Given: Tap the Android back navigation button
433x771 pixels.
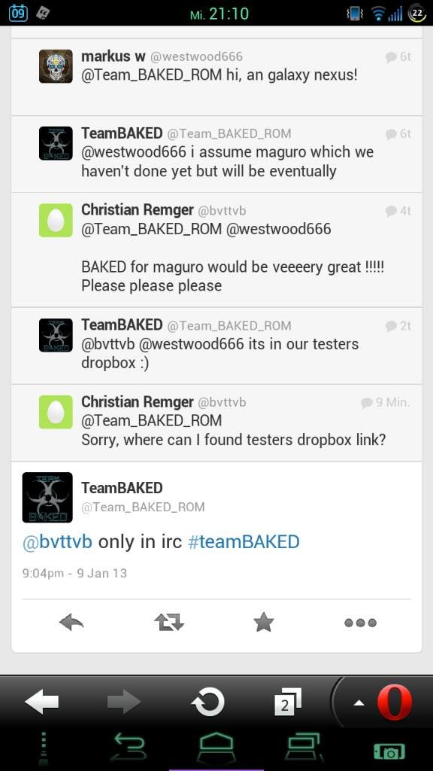Looking at the screenshot, I should 129,749.
